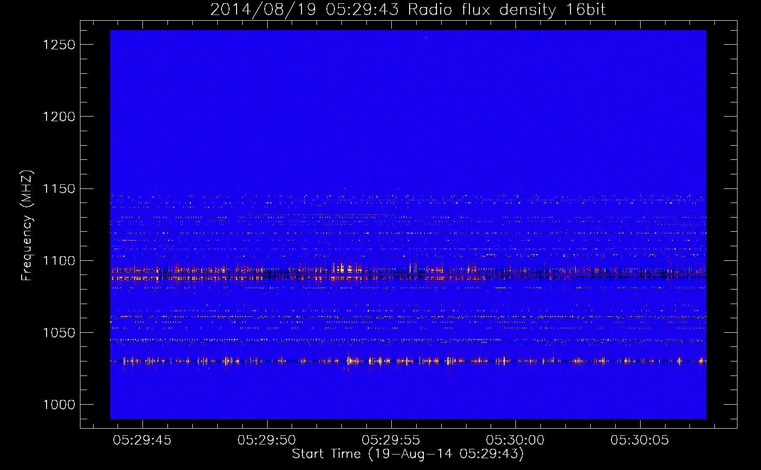Select the 1200 frequency axis label
The width and height of the screenshot is (761, 470).
pos(59,117)
